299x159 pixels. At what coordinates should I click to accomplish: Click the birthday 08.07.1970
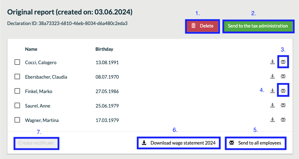(107, 77)
